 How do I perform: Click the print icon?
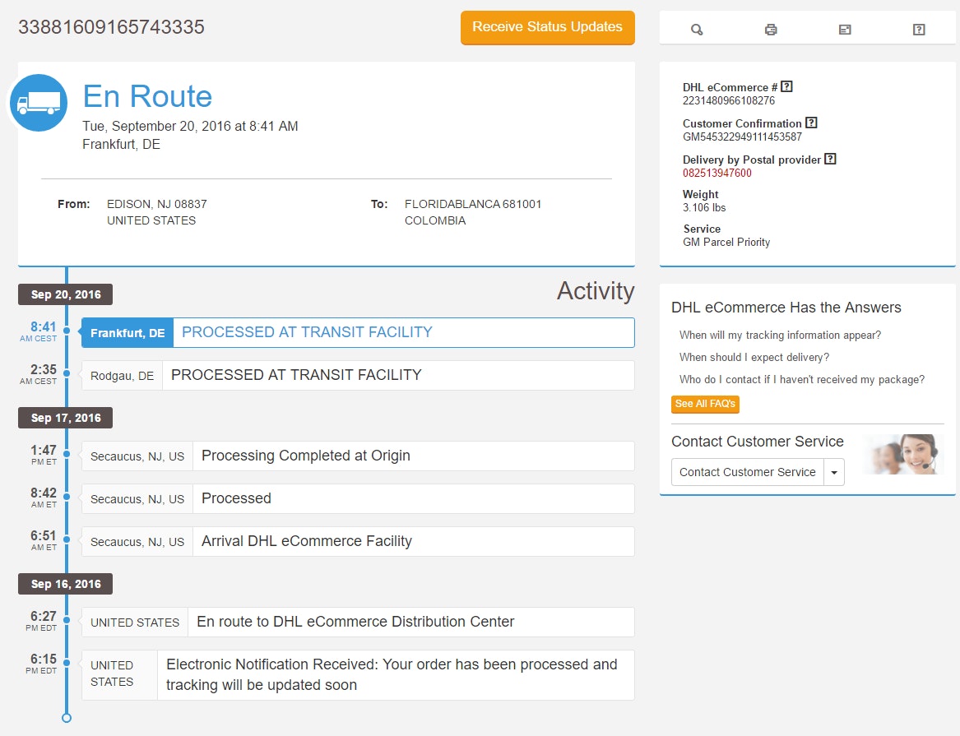771,30
